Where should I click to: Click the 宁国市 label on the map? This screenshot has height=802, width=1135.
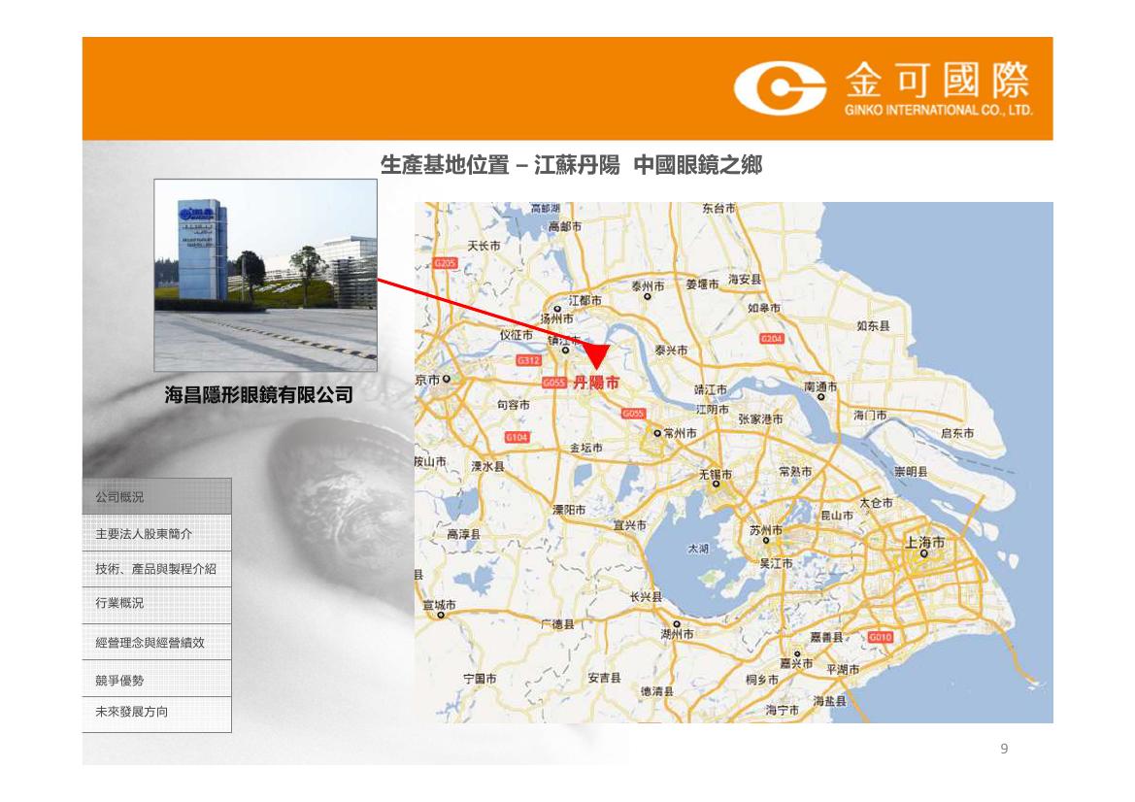click(x=480, y=679)
